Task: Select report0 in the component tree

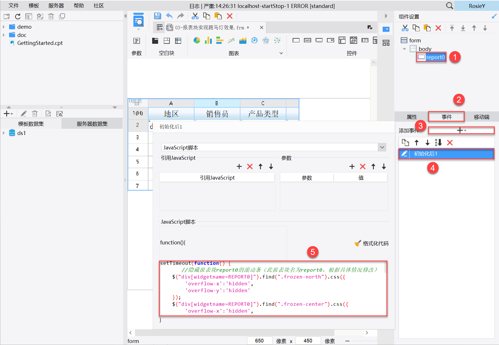Action: pos(431,57)
